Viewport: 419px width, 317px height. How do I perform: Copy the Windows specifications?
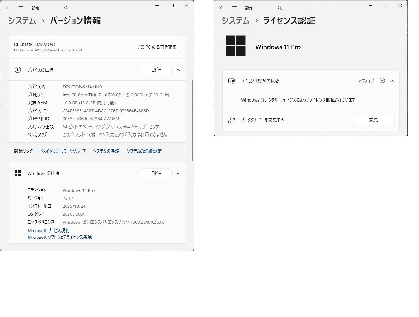click(x=156, y=173)
